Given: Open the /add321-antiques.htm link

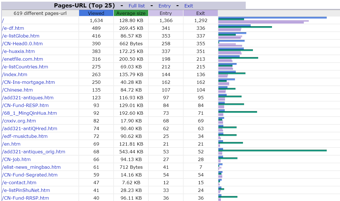Looking at the screenshot, I should pos(28,98).
